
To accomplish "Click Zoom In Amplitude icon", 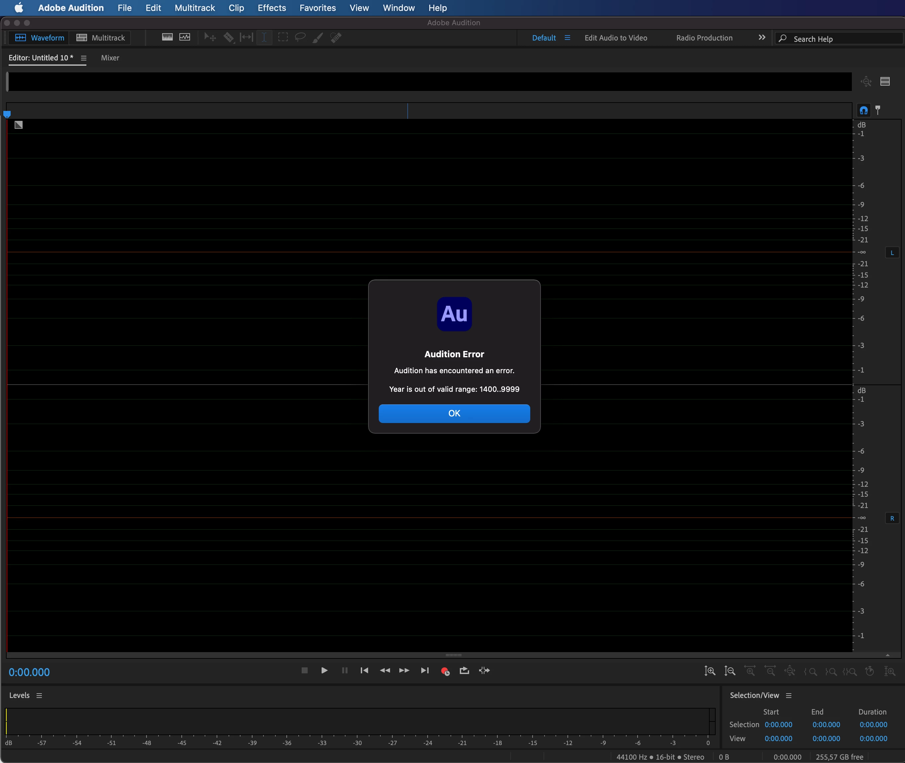I will [x=709, y=671].
